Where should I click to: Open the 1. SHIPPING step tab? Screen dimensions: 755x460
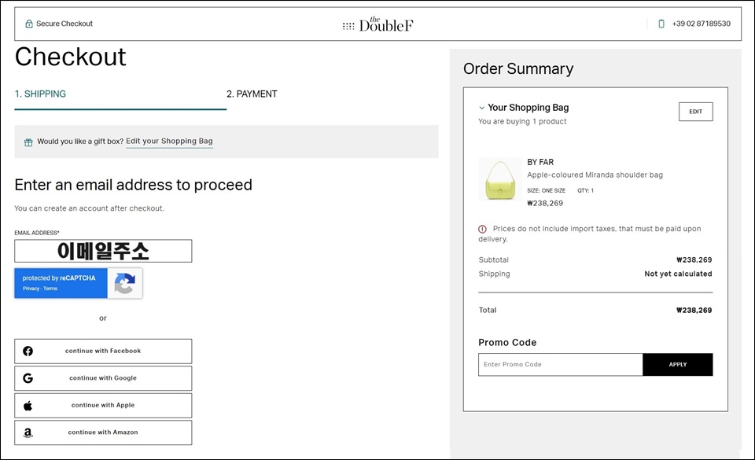coord(40,94)
